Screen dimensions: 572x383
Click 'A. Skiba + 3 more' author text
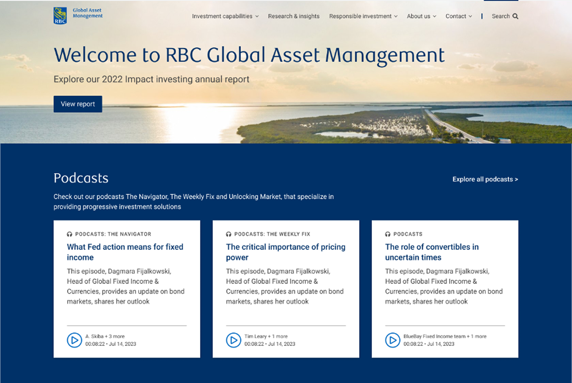(x=105, y=336)
